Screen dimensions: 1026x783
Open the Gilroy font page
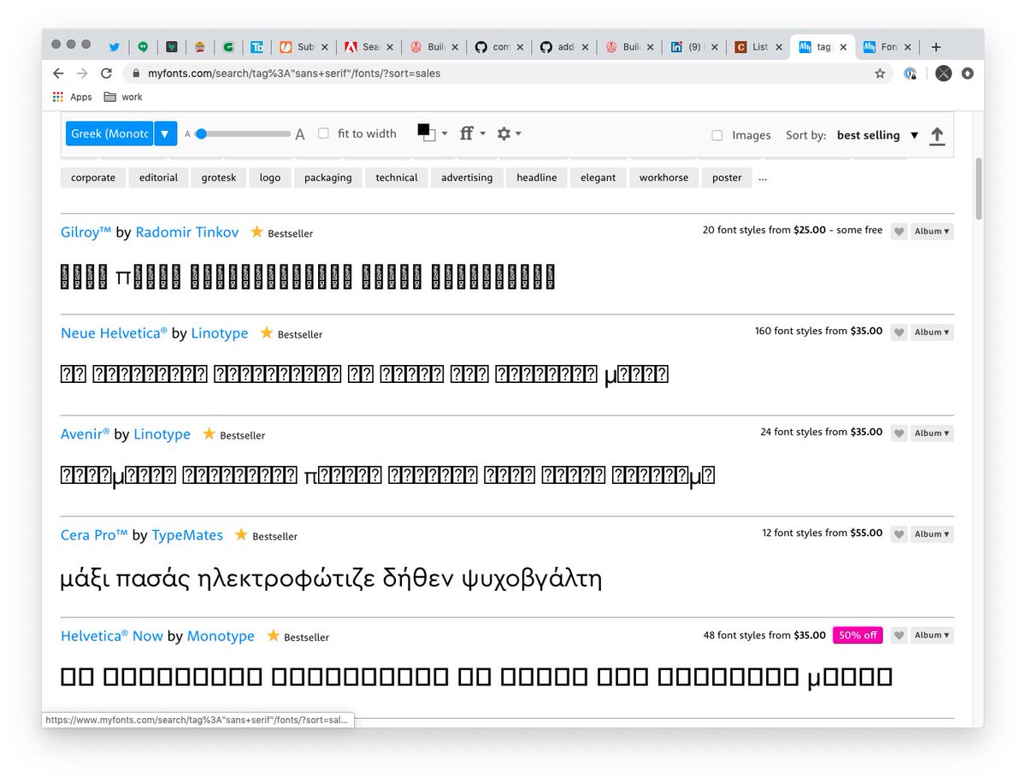click(86, 232)
